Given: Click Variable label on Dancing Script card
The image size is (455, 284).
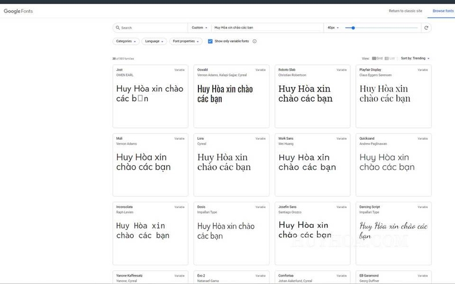Looking at the screenshot, I should click(x=423, y=207).
